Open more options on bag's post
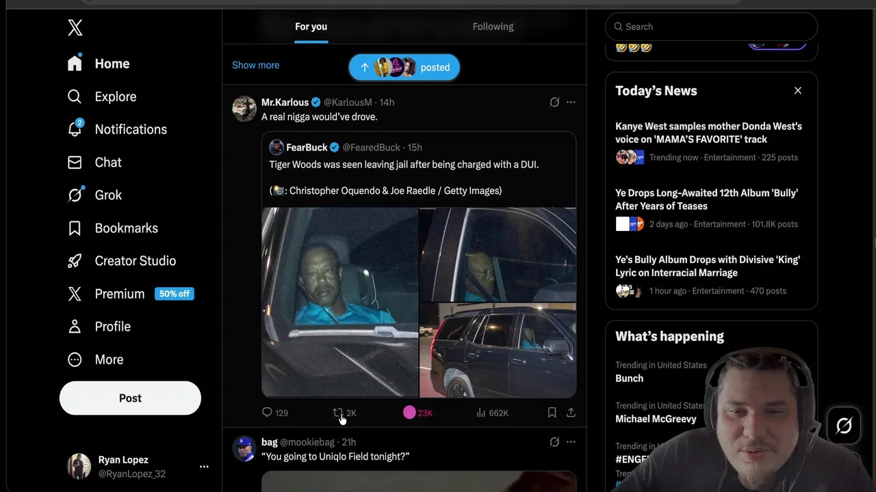Screen dimensions: 876x492 click(x=571, y=442)
